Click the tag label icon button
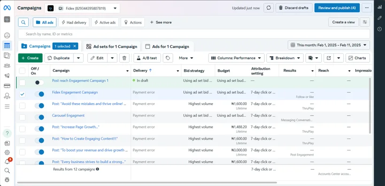 coord(168,58)
